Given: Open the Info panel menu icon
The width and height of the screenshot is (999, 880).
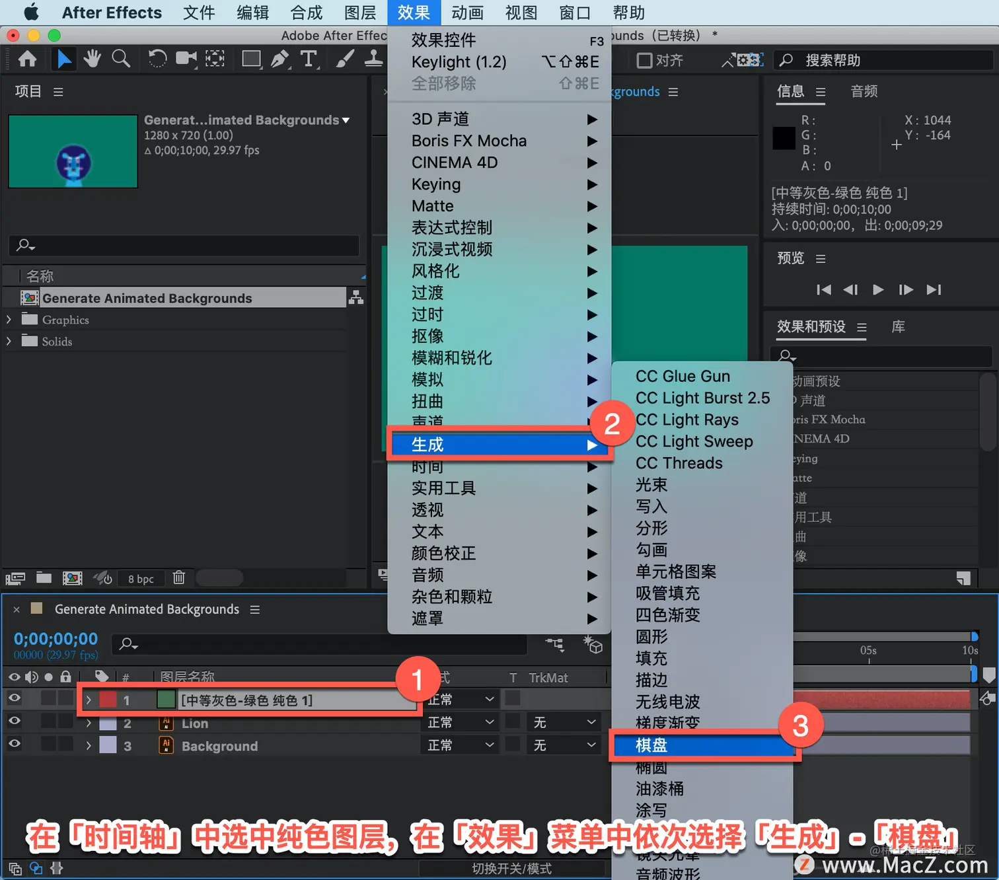Looking at the screenshot, I should 821,92.
